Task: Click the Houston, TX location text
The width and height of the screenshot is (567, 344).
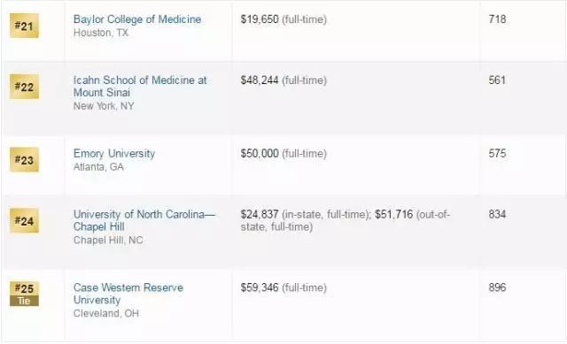Action: (x=101, y=33)
